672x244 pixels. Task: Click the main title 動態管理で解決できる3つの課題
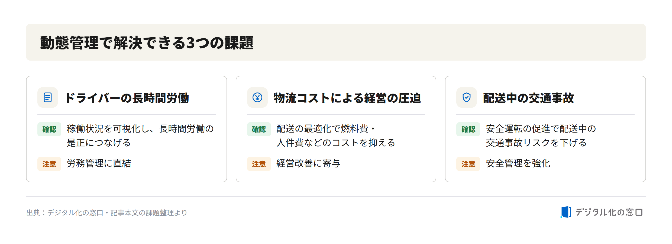[147, 43]
